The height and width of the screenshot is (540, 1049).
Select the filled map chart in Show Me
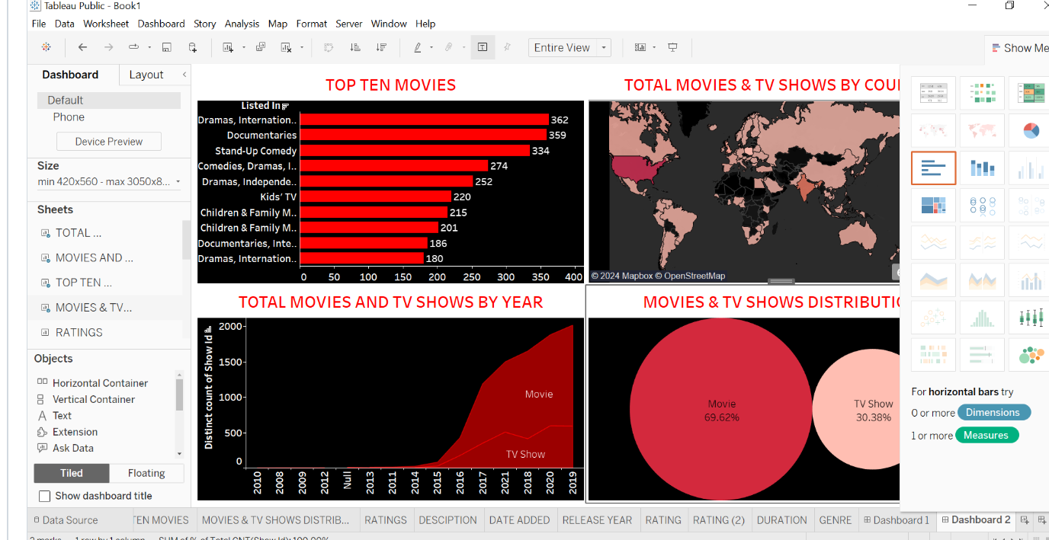[982, 130]
